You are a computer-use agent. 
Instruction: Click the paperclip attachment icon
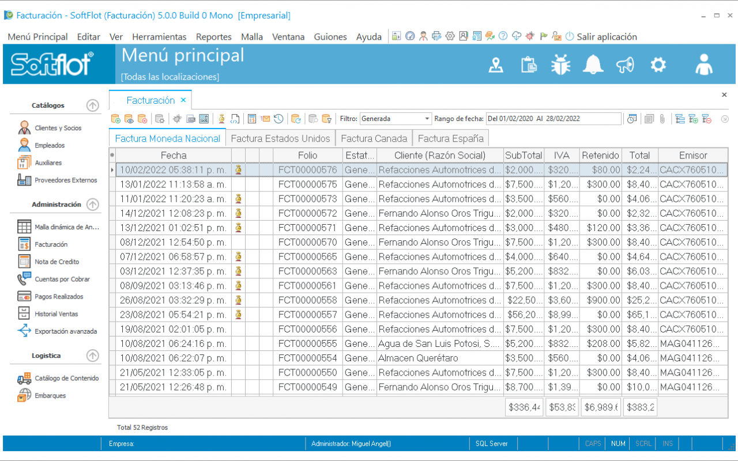(662, 119)
